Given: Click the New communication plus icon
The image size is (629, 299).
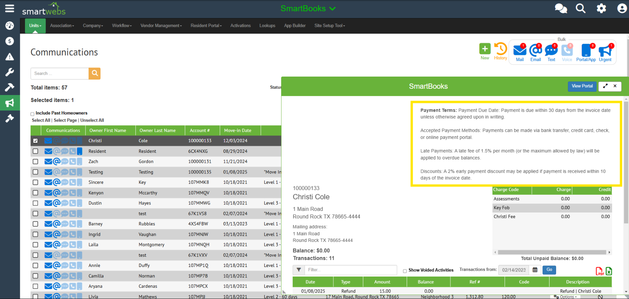Looking at the screenshot, I should (485, 49).
